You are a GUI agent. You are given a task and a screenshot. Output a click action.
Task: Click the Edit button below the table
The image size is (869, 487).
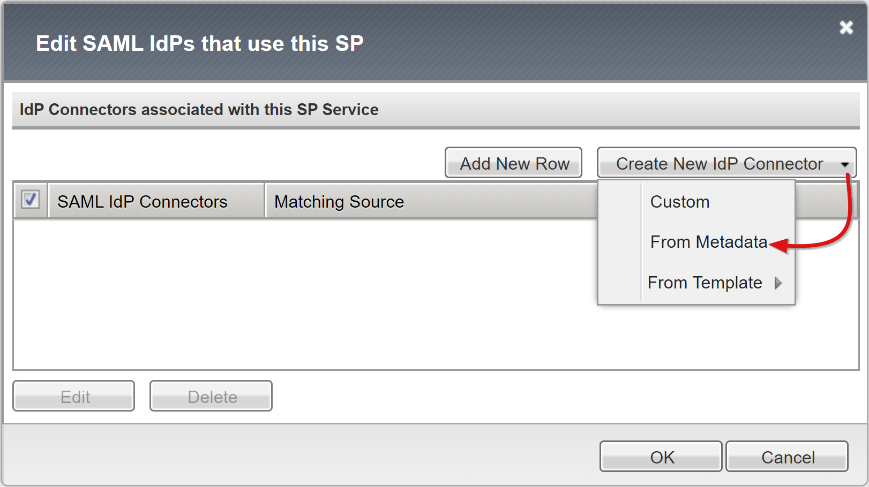coord(73,396)
